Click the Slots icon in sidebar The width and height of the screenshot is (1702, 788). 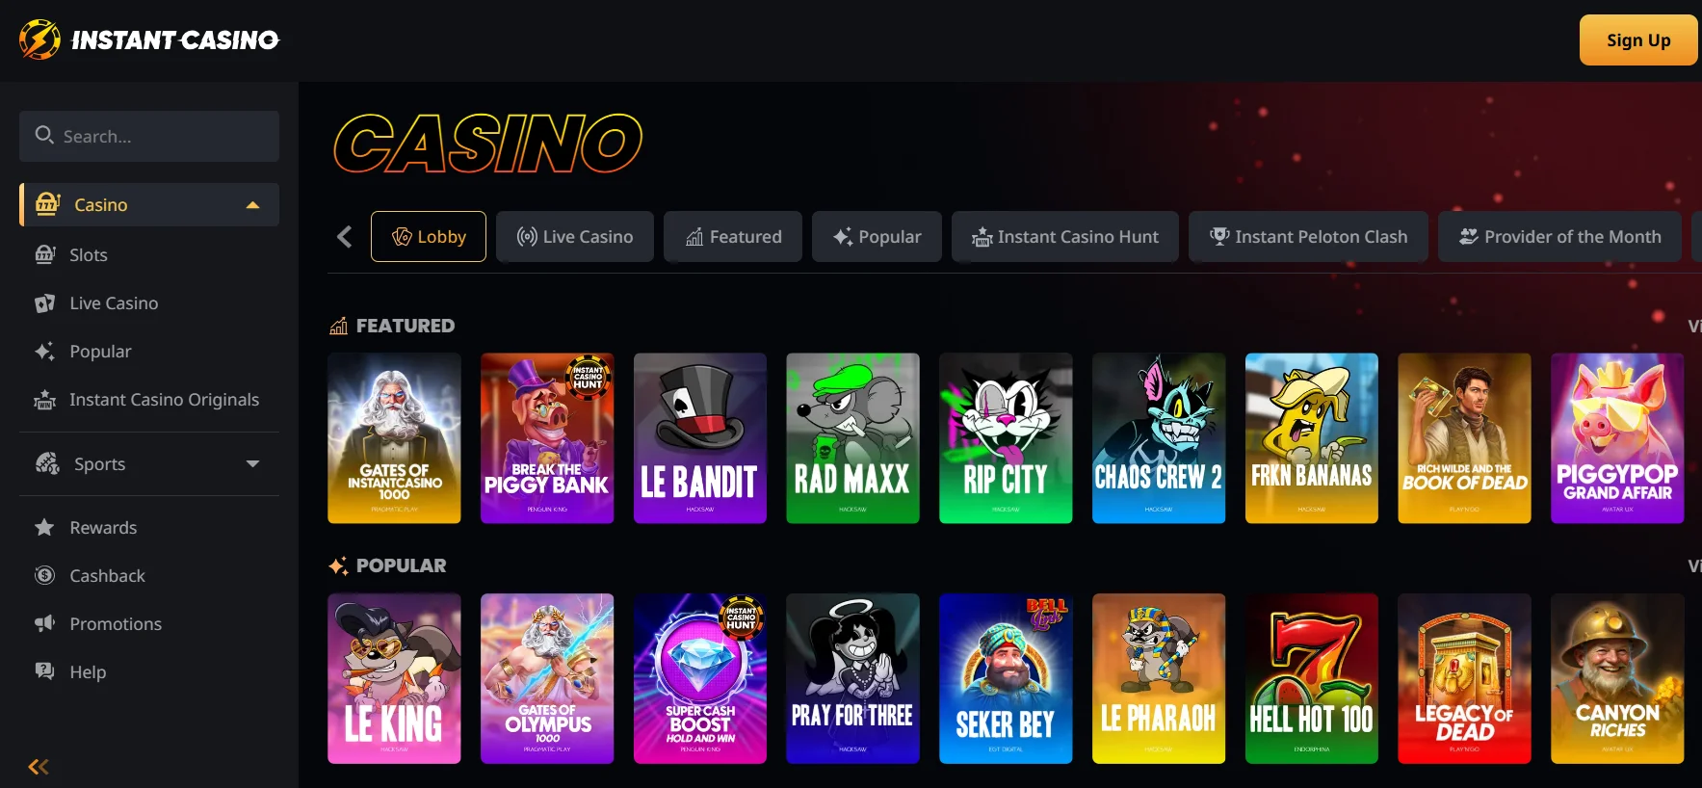44,254
